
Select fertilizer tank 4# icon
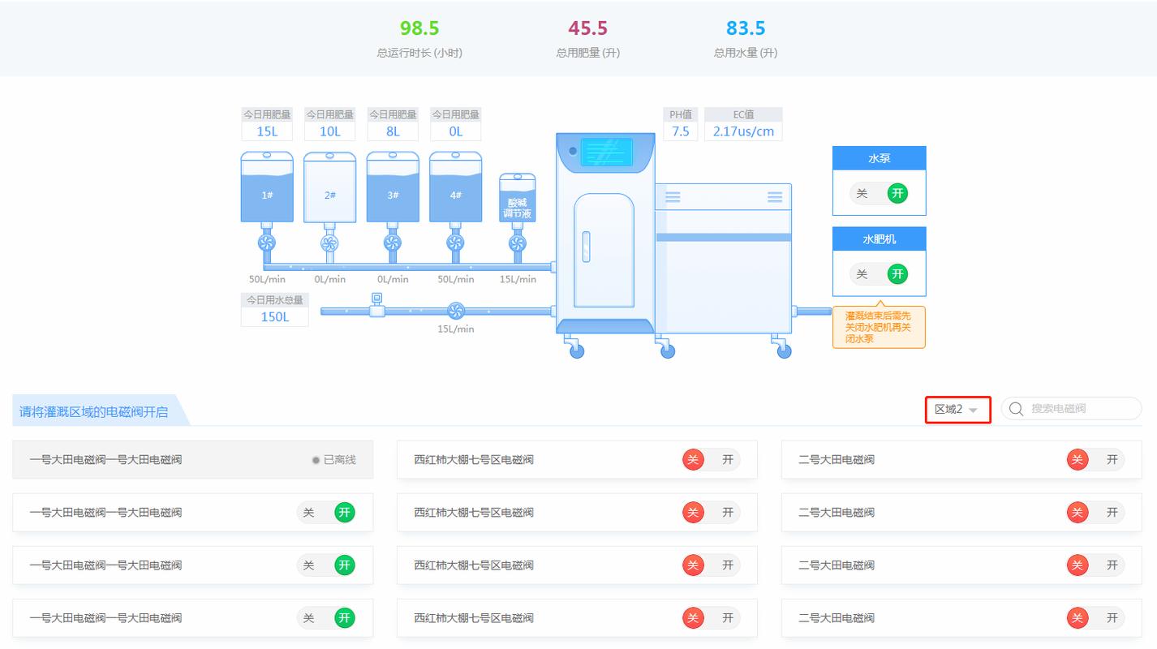tap(455, 187)
